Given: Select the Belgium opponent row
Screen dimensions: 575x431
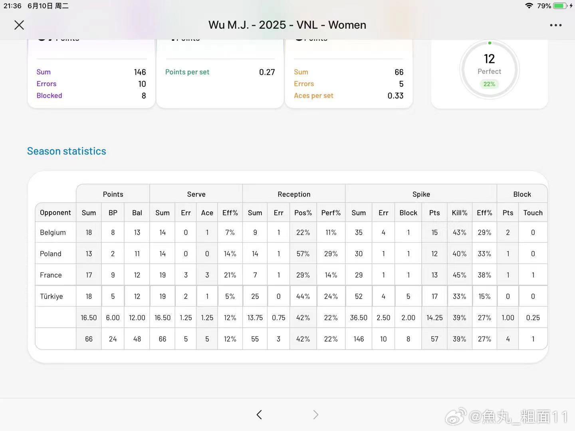Looking at the screenshot, I should click(x=291, y=232).
